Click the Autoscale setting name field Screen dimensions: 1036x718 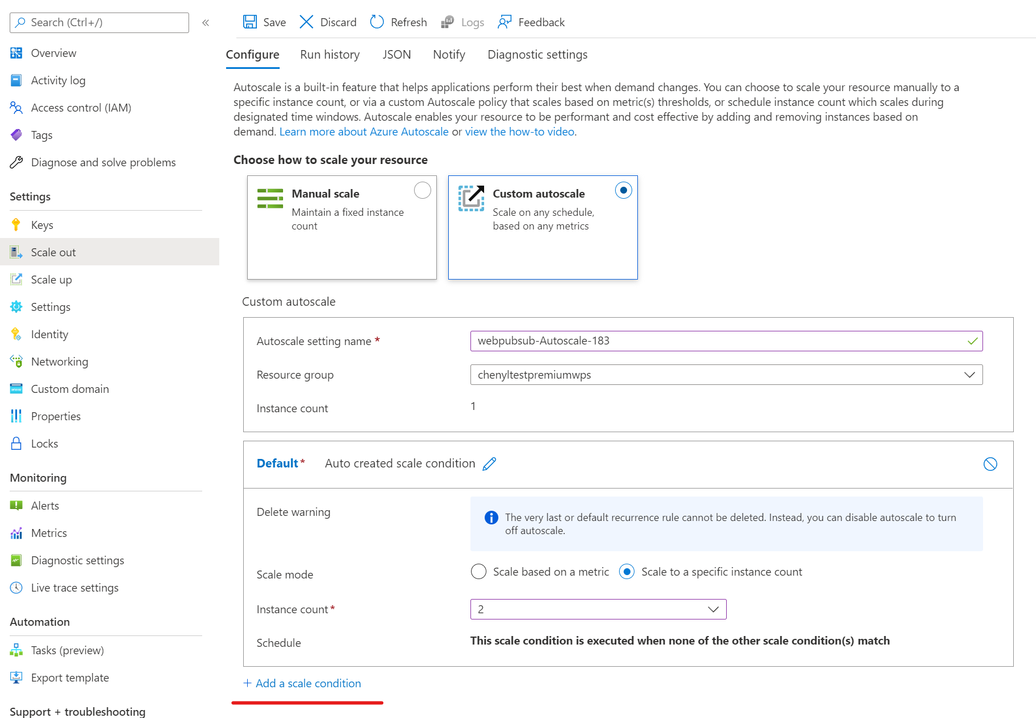pyautogui.click(x=718, y=341)
